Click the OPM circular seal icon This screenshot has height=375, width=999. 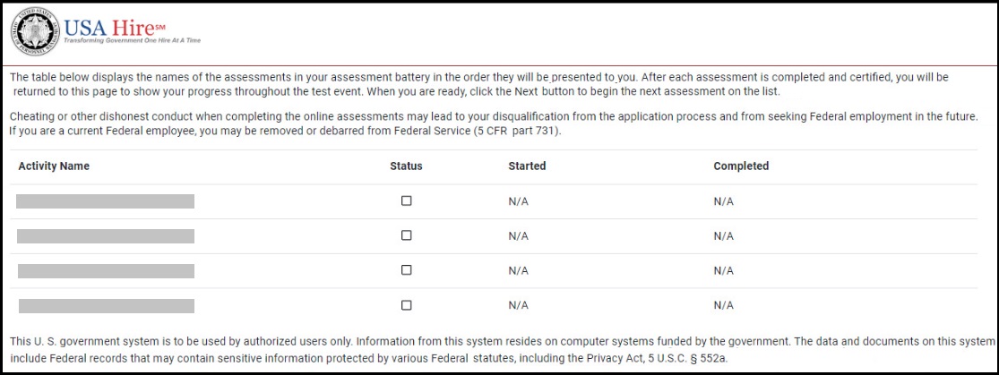[x=35, y=32]
